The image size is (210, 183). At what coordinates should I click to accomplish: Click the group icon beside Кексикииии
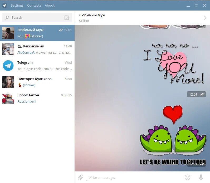point(20,46)
